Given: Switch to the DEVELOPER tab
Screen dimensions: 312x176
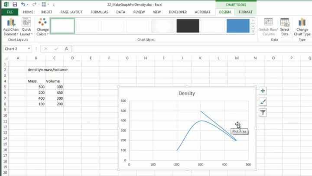Looking at the screenshot, I should click(x=178, y=12).
